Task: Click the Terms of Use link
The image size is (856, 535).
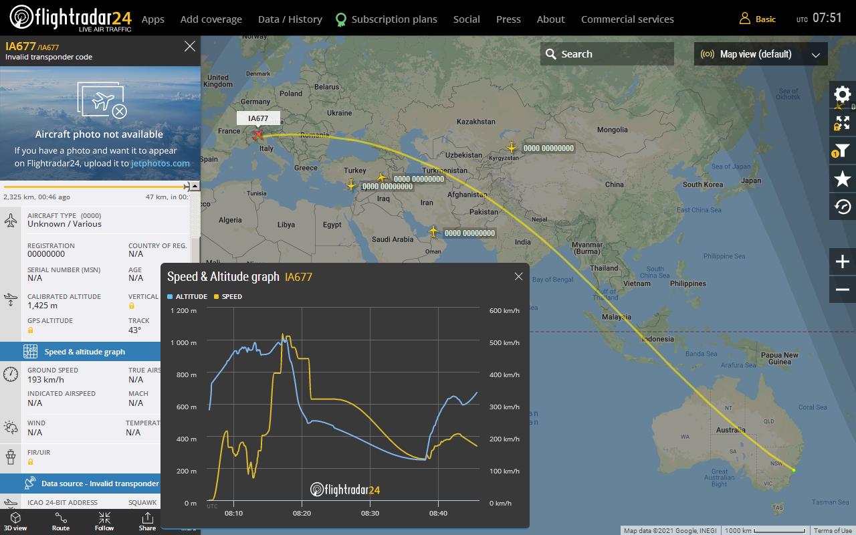Action: coord(833,530)
